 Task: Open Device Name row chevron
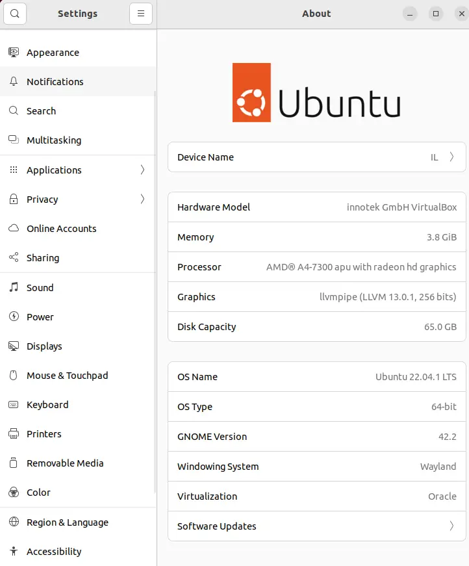point(451,157)
